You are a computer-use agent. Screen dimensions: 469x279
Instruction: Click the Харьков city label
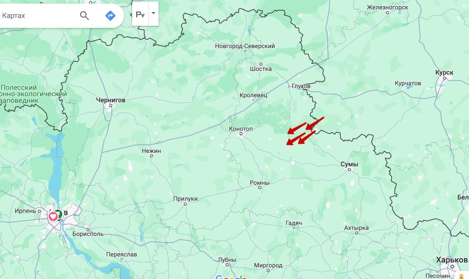coord(452,260)
